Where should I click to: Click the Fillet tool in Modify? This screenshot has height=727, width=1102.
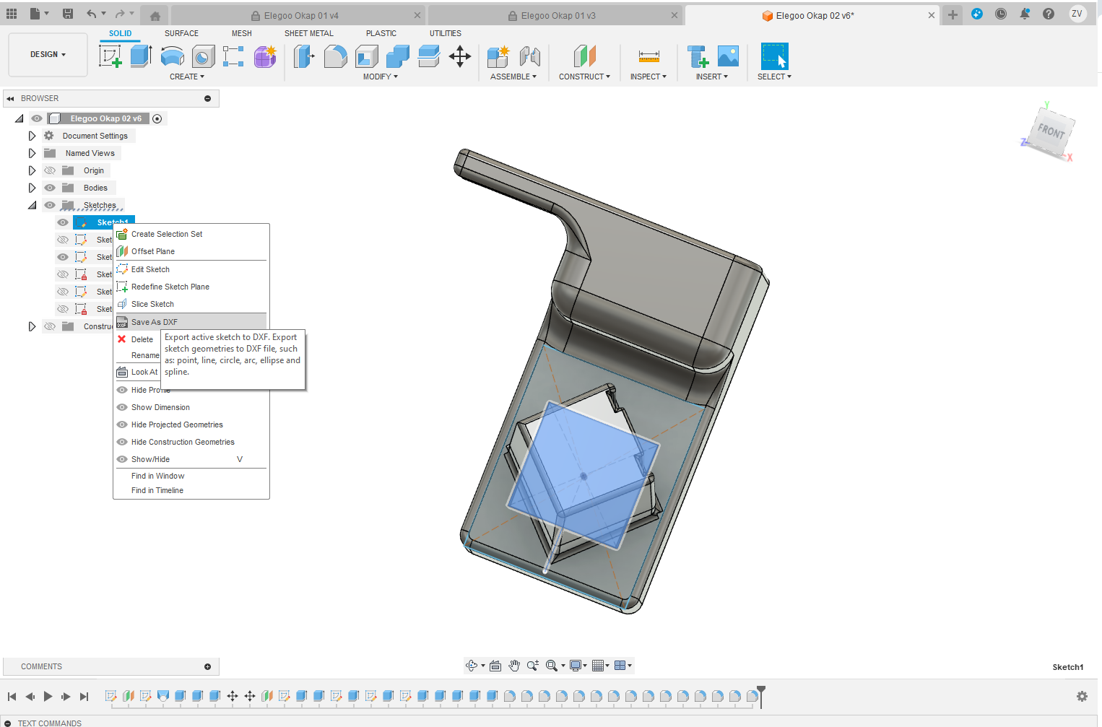335,56
